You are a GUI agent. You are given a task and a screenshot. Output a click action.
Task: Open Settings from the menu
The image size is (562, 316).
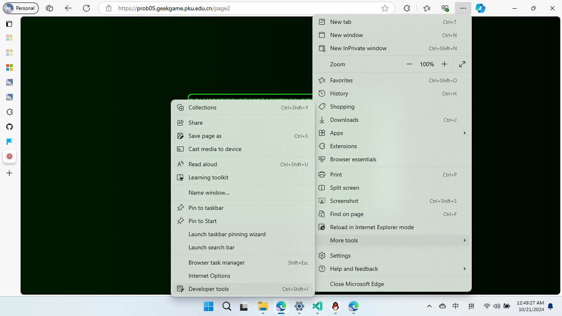pos(393,256)
